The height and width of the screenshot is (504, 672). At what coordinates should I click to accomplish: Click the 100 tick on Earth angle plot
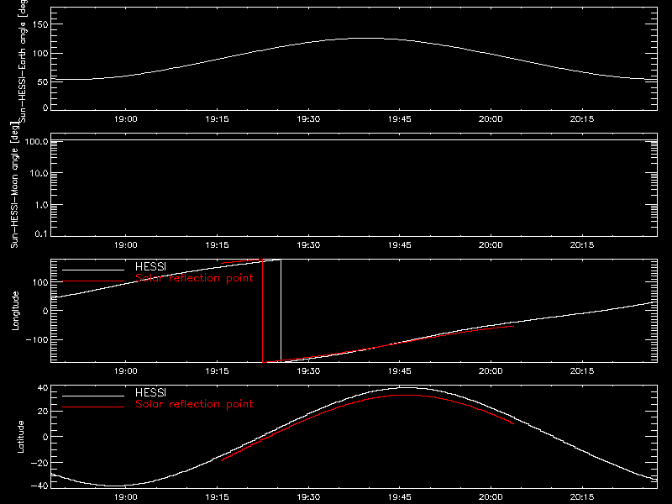[40, 54]
